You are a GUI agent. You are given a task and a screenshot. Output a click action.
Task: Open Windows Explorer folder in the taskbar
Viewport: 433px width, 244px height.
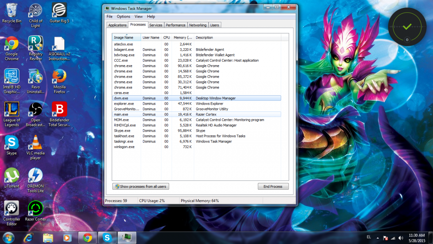point(48,238)
